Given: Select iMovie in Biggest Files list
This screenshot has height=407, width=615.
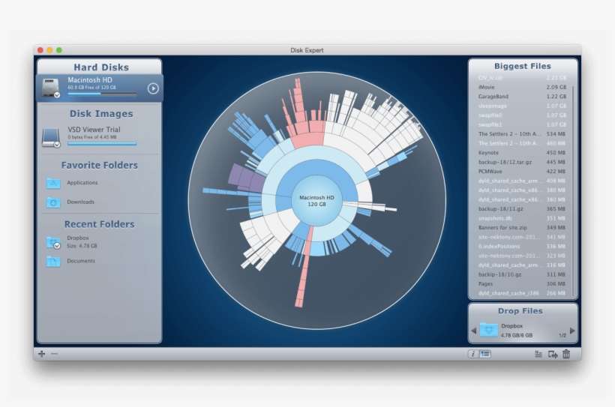Looking at the screenshot, I should click(x=522, y=87).
